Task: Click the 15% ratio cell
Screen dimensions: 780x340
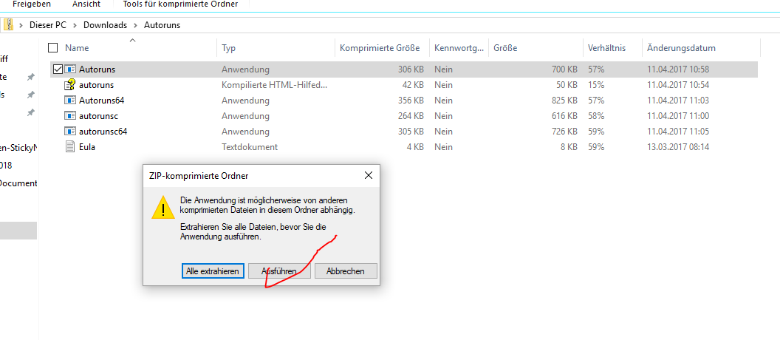Action: tap(596, 85)
